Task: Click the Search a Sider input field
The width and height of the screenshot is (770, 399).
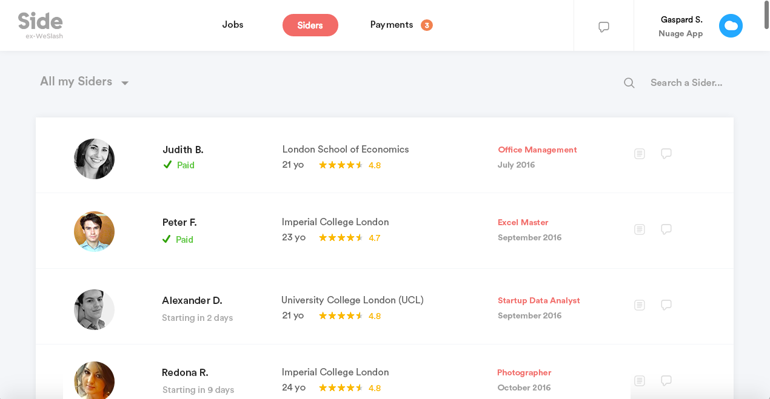Action: (686, 83)
